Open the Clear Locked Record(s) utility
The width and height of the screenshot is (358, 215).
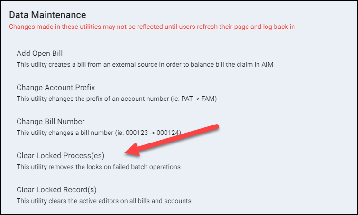(x=56, y=189)
